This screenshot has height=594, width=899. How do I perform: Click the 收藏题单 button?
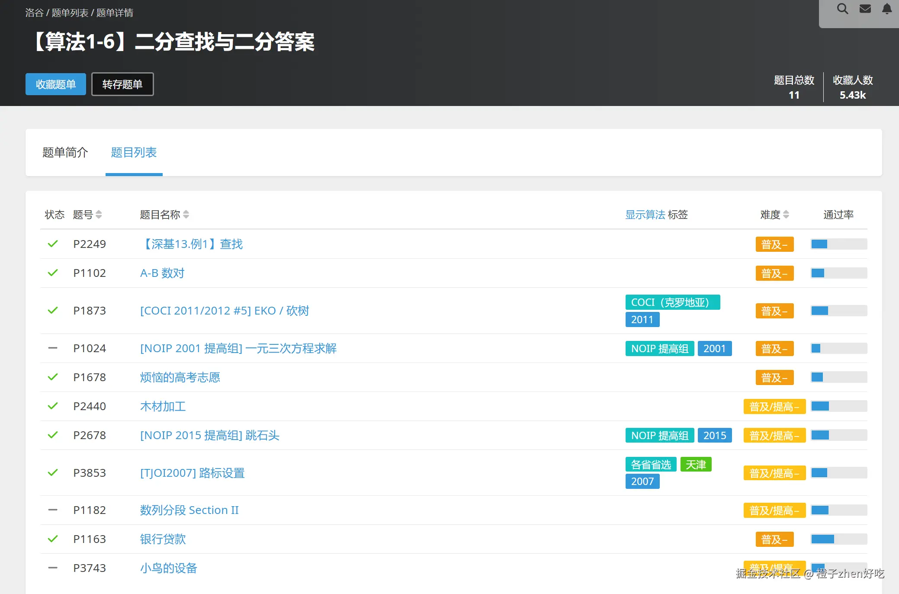click(x=55, y=84)
